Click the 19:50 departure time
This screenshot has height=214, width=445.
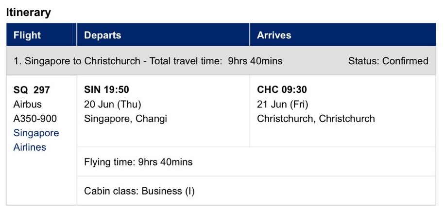[x=117, y=90]
